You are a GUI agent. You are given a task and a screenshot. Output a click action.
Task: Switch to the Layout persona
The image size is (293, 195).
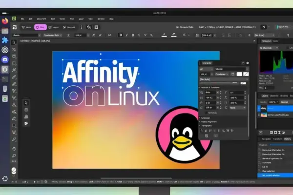tap(53, 27)
